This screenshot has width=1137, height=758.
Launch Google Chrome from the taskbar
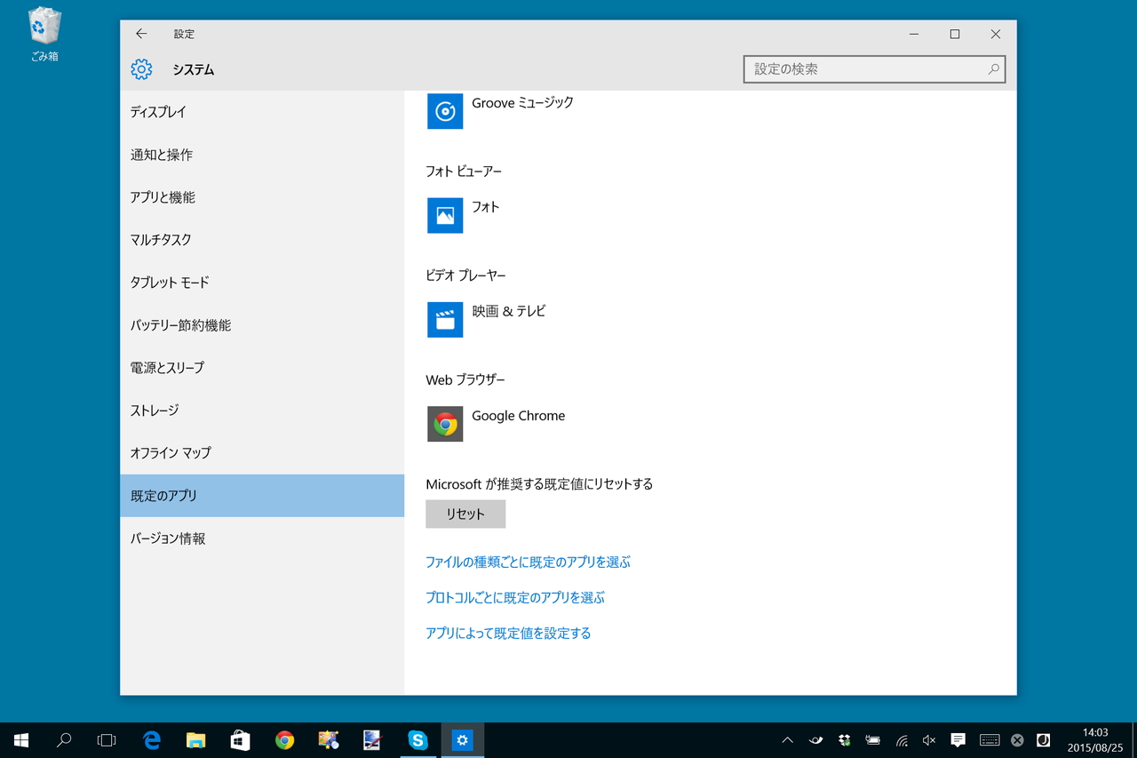tap(284, 740)
